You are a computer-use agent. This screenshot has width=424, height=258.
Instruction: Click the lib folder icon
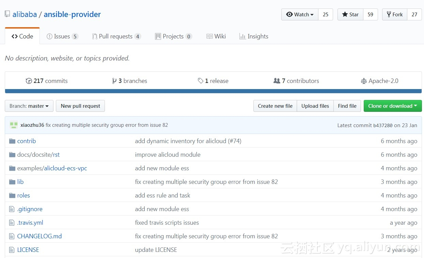coord(12,182)
